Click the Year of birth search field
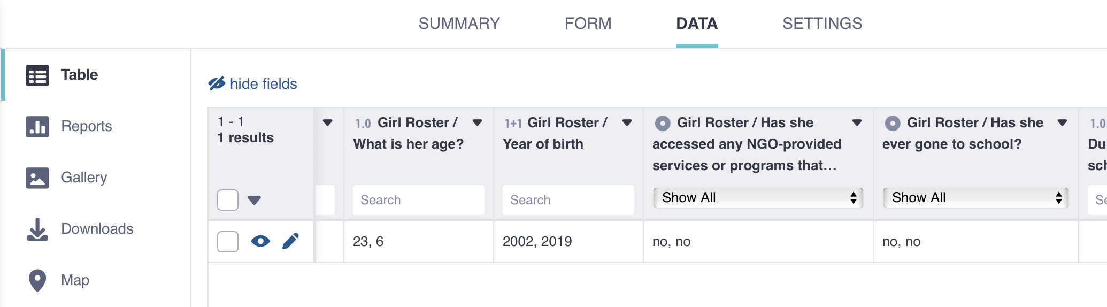1107x307 pixels. [x=568, y=200]
